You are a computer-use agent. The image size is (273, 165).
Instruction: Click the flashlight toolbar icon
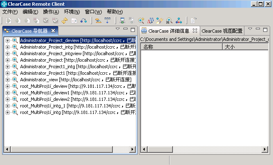click(160, 20)
